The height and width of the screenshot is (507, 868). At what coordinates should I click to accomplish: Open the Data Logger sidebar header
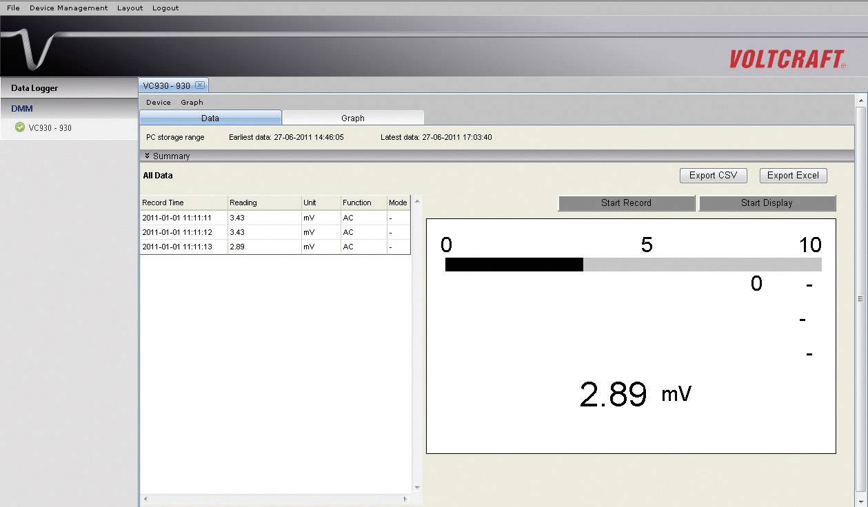click(33, 87)
